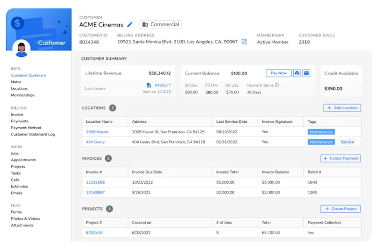381x249 pixels.
Task: Open the last invoice document icon
Action: click(149, 85)
